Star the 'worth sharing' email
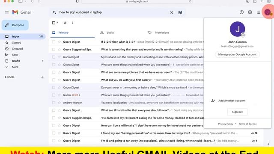Image resolution: width=274 pixels, height=154 pixels. tap(59, 50)
